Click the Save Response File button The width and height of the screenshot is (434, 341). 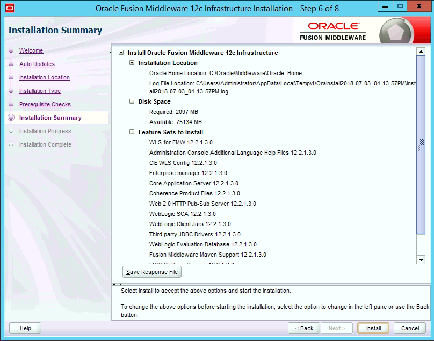click(151, 272)
